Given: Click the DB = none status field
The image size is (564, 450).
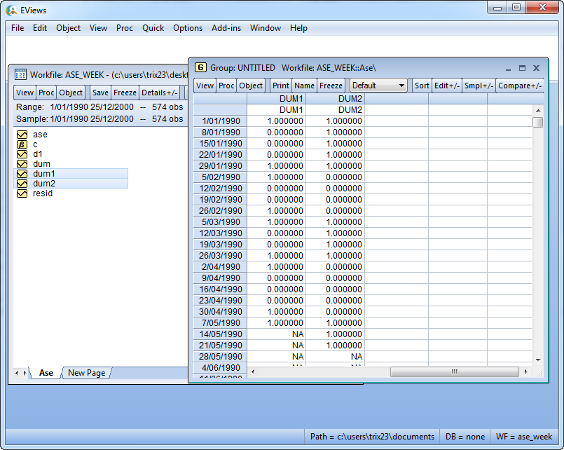Looking at the screenshot, I should tap(465, 437).
